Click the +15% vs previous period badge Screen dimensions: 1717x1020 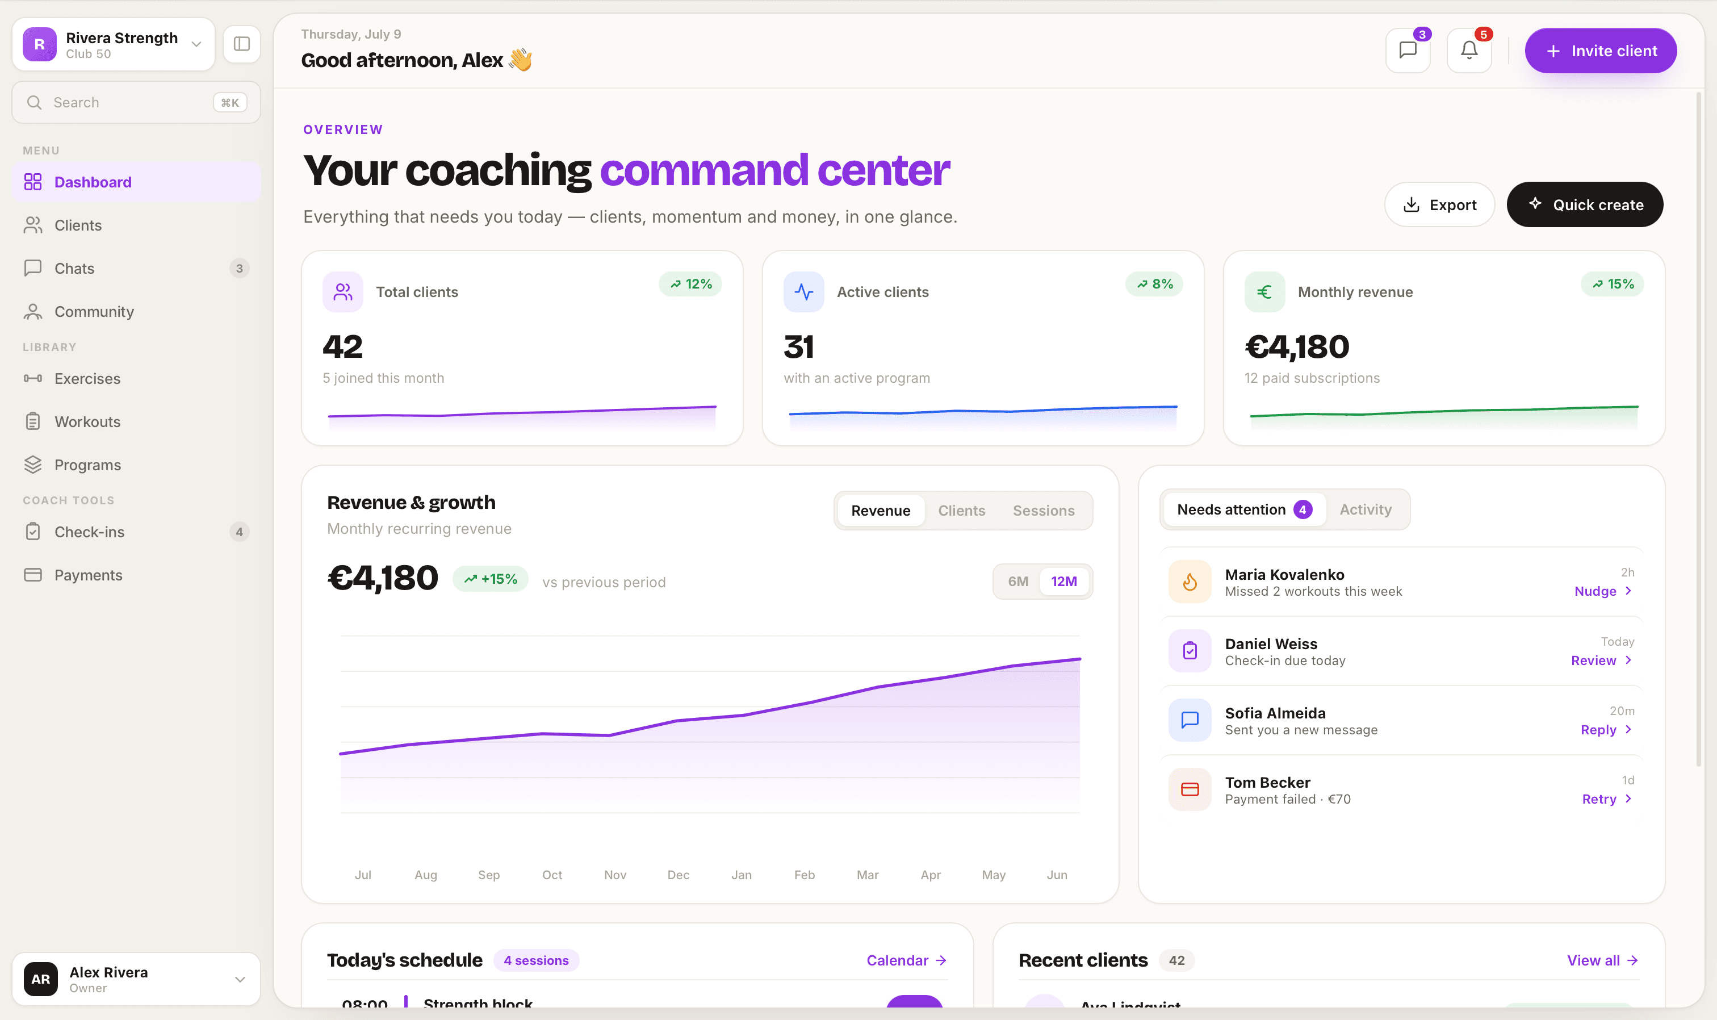point(490,579)
